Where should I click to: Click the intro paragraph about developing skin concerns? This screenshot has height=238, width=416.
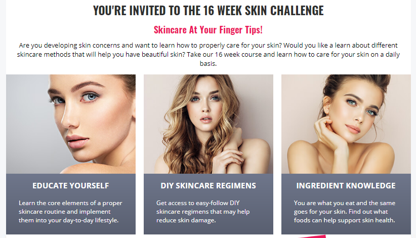[209, 54]
